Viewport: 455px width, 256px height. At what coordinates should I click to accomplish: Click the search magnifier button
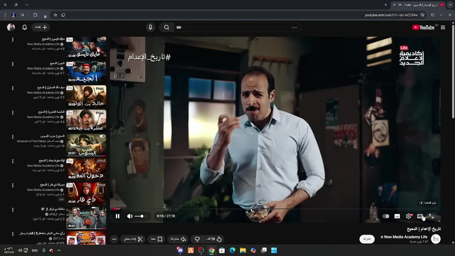pos(166,27)
